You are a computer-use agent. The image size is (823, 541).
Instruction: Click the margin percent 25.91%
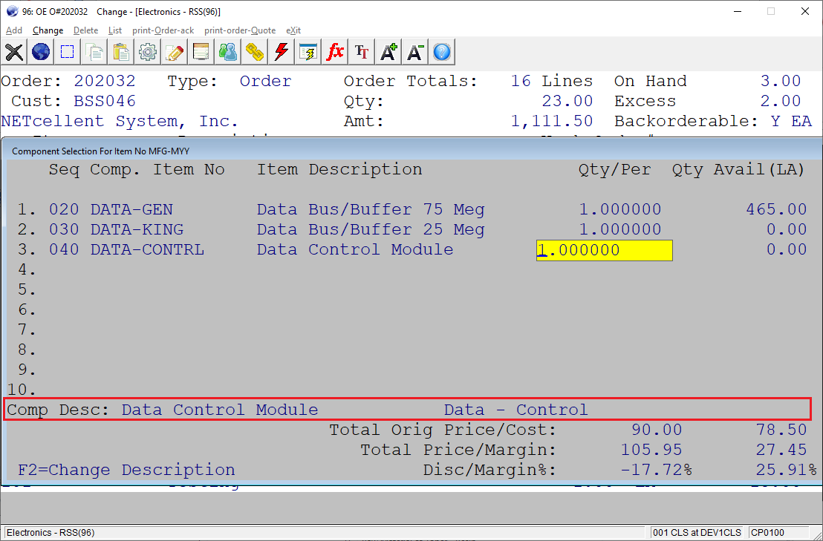(x=787, y=470)
